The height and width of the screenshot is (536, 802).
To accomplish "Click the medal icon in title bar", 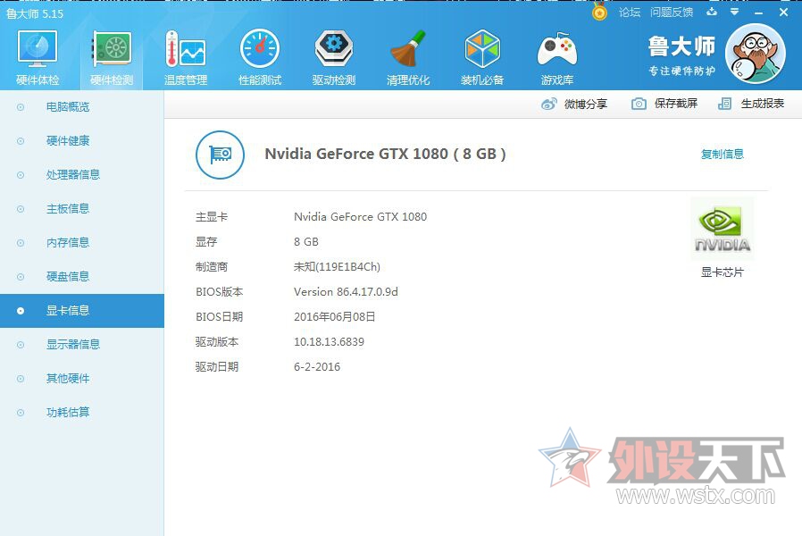I will (x=599, y=12).
